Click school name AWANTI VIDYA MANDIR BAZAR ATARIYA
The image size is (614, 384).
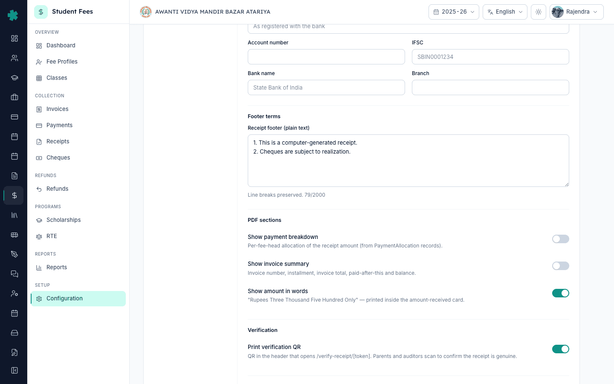(x=213, y=12)
